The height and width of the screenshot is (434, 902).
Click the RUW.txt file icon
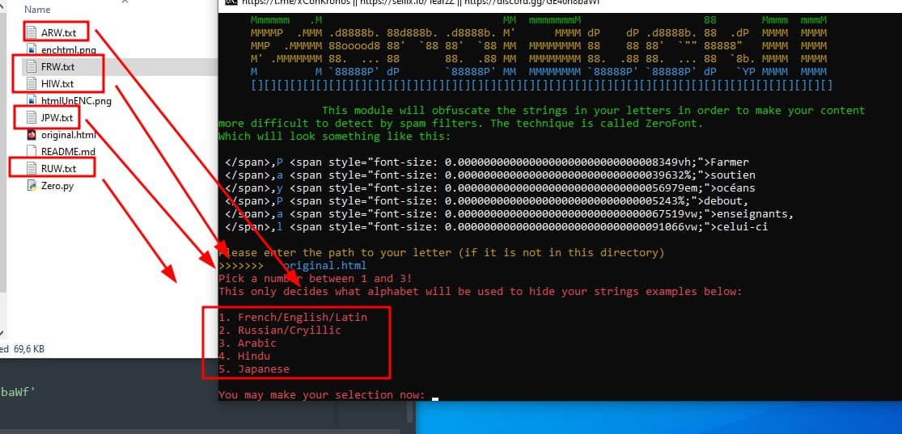[32, 168]
